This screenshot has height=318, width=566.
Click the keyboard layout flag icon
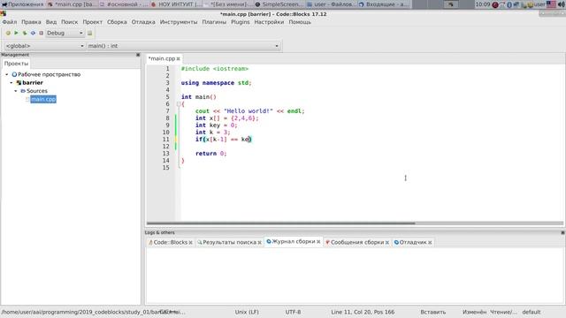551,4
